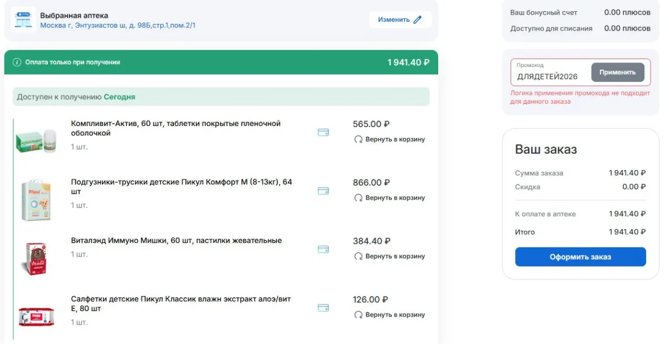The width and height of the screenshot is (669, 344).
Task: Click price 126.00 ₽
Action: tap(371, 299)
